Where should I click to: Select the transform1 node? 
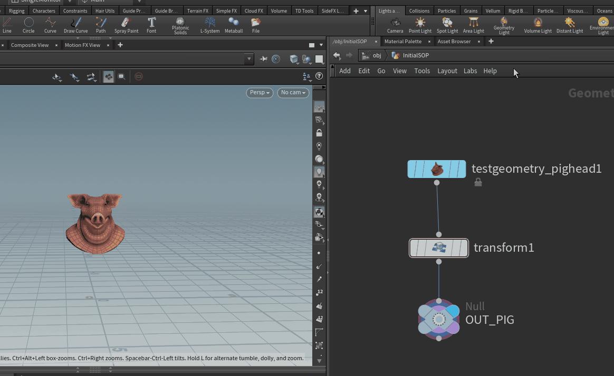click(438, 248)
